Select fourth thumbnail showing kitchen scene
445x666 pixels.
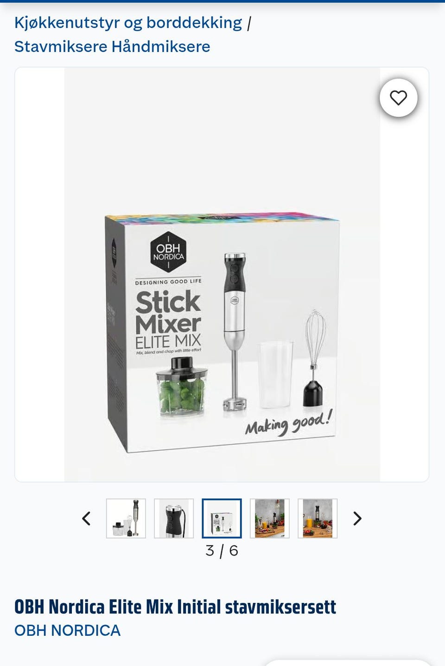270,518
